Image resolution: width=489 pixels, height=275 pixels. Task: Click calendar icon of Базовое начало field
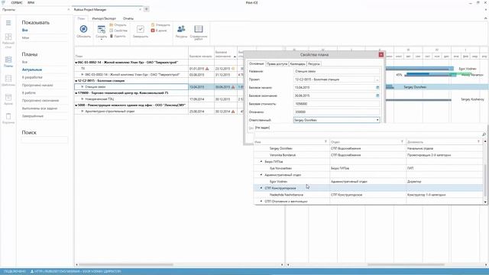(377, 88)
